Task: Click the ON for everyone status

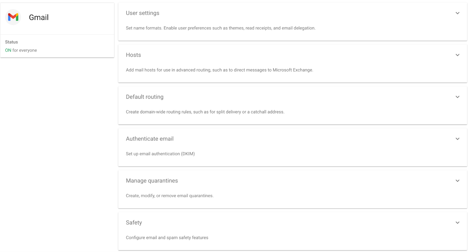Action: [21, 50]
